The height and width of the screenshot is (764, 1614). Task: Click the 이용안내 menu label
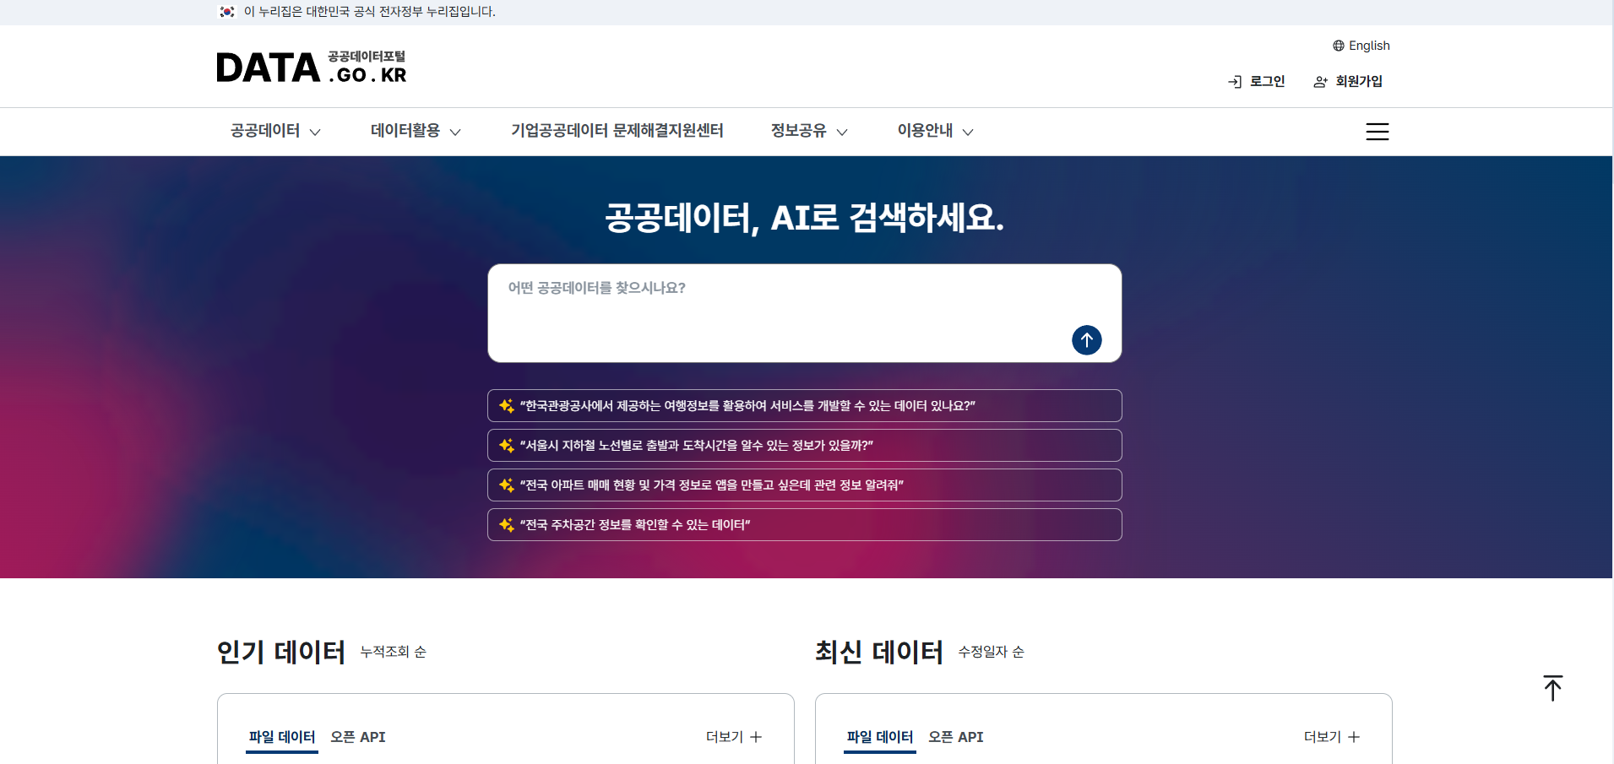click(x=925, y=131)
